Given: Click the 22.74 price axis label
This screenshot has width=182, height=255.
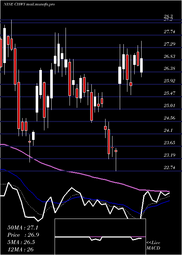Looking at the screenshot, I should point(170,167).
